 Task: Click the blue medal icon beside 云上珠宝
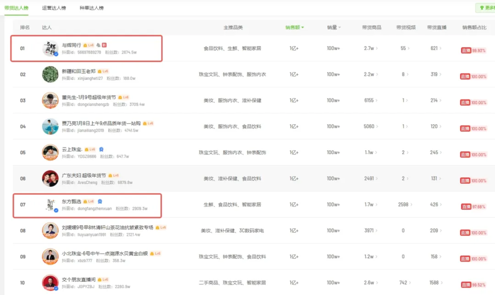tap(101, 149)
